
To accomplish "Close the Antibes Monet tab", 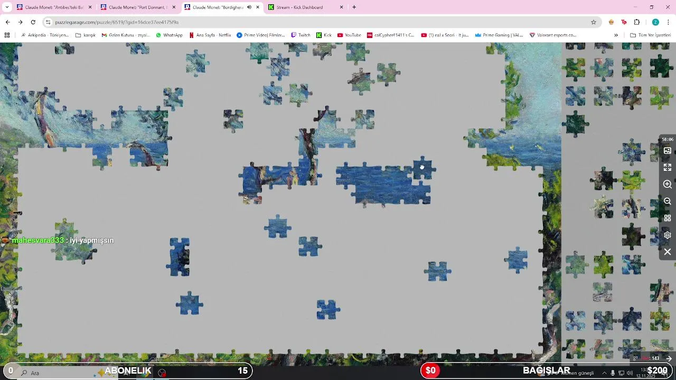I will pos(90,7).
